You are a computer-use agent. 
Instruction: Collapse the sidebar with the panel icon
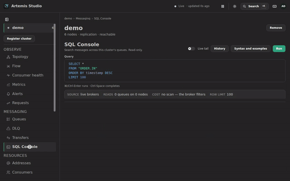[7, 19]
